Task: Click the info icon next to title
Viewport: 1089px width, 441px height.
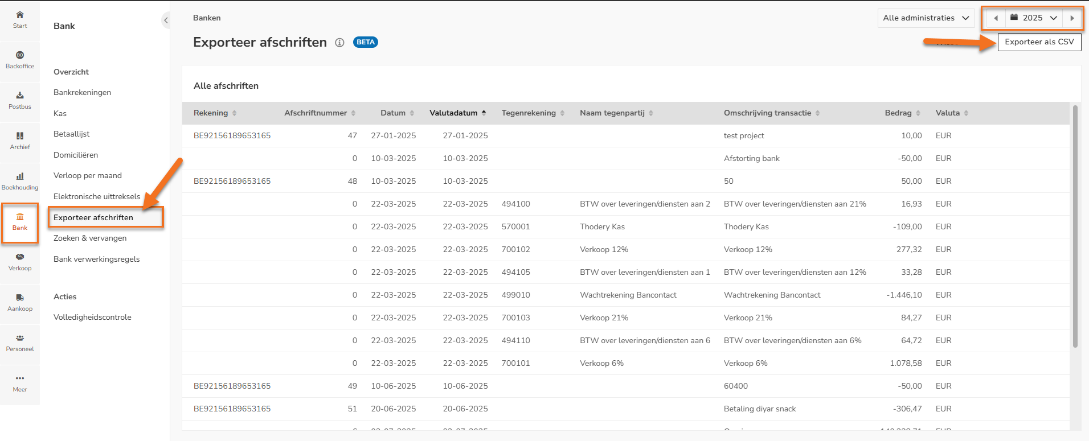Action: pos(339,43)
